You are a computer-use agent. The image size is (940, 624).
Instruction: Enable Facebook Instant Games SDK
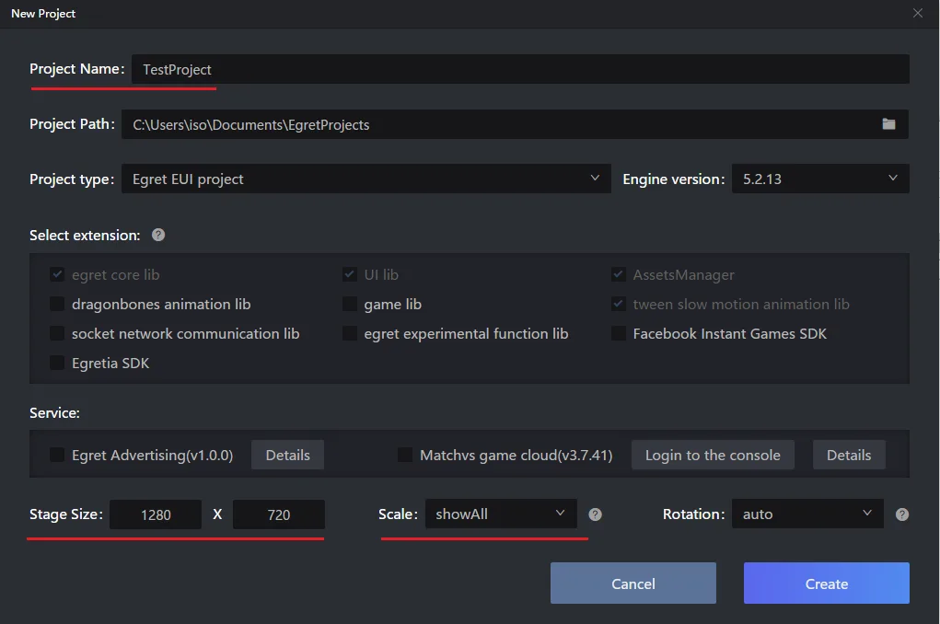point(618,333)
